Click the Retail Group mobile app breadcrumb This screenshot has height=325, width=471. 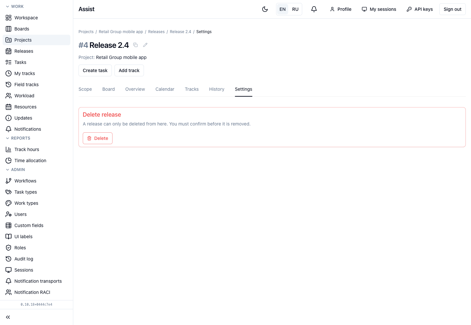pos(121,32)
